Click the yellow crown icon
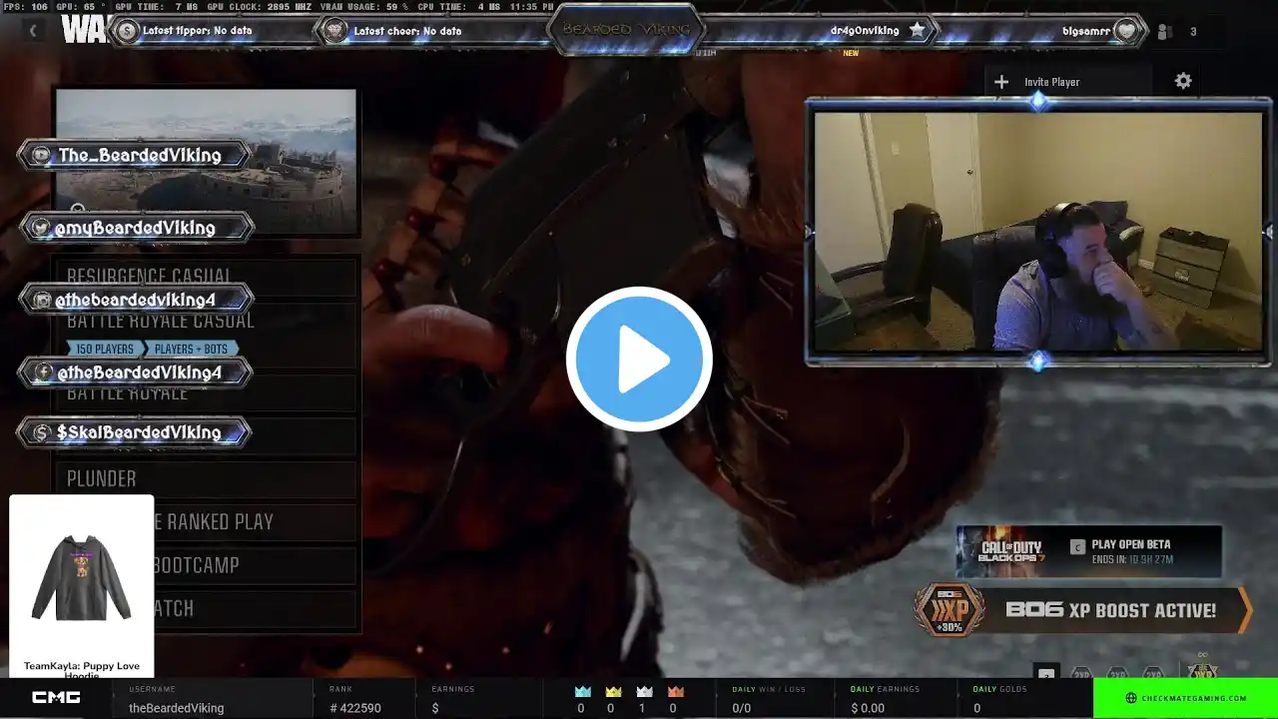The width and height of the screenshot is (1278, 719). 613,691
